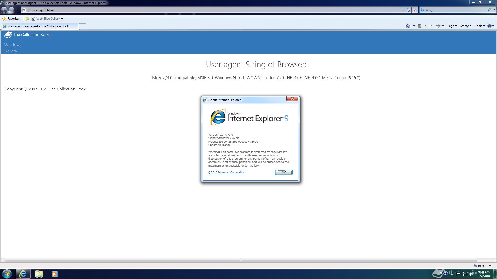Click The Collection Book logo icon
The height and width of the screenshot is (279, 497).
coord(8,35)
